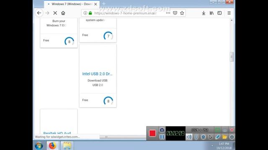Click Firefox in the taskbar
Viewport: 268px width, 150px height.
(x=52, y=145)
